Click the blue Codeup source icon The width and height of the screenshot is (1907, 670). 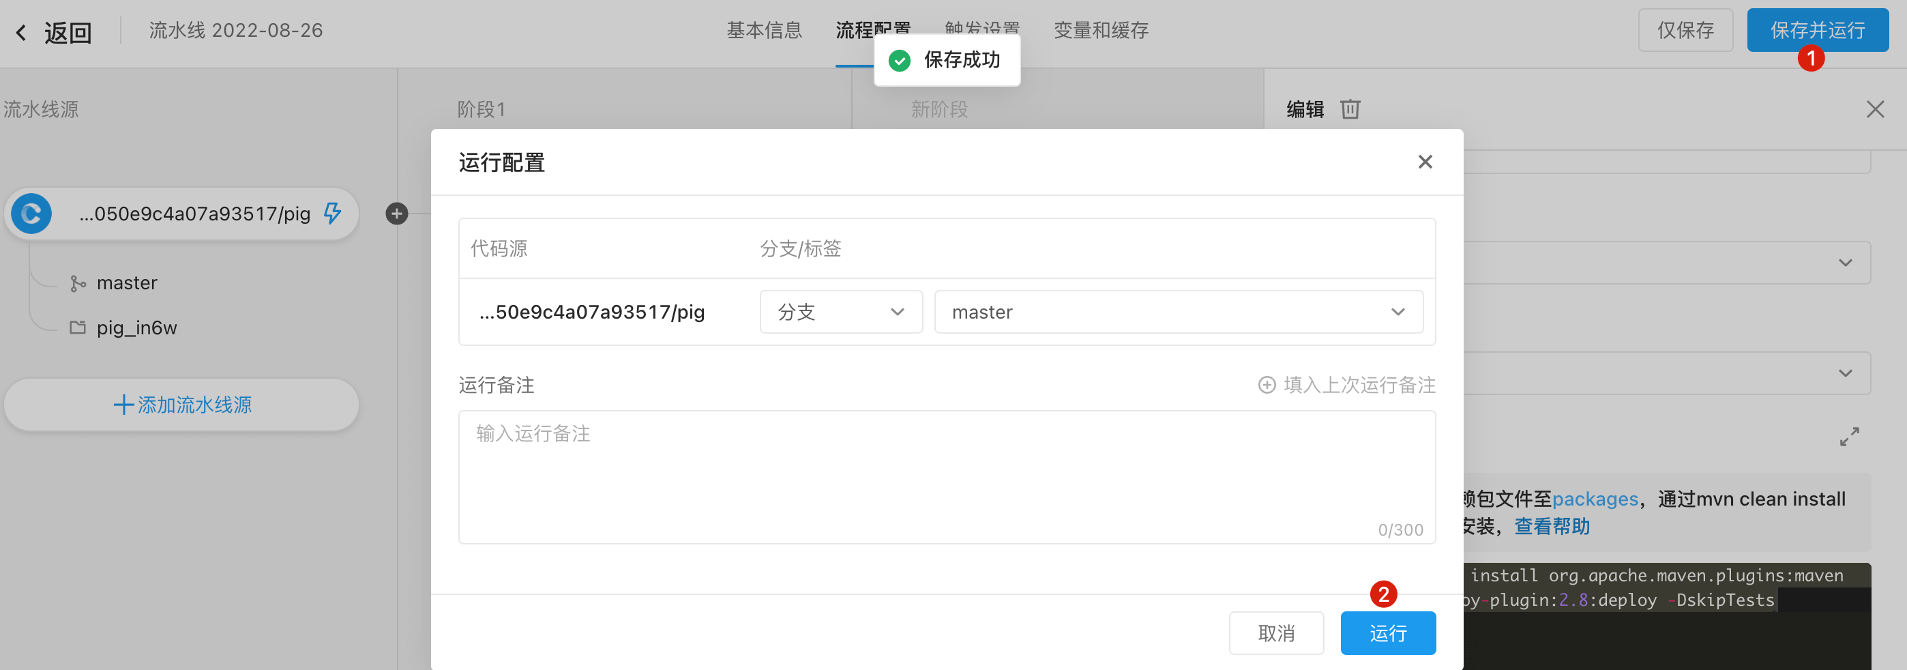31,214
